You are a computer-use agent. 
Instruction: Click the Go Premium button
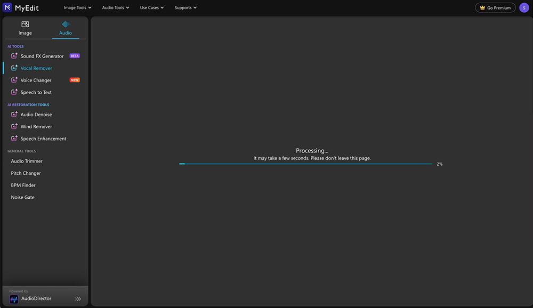[x=495, y=7]
